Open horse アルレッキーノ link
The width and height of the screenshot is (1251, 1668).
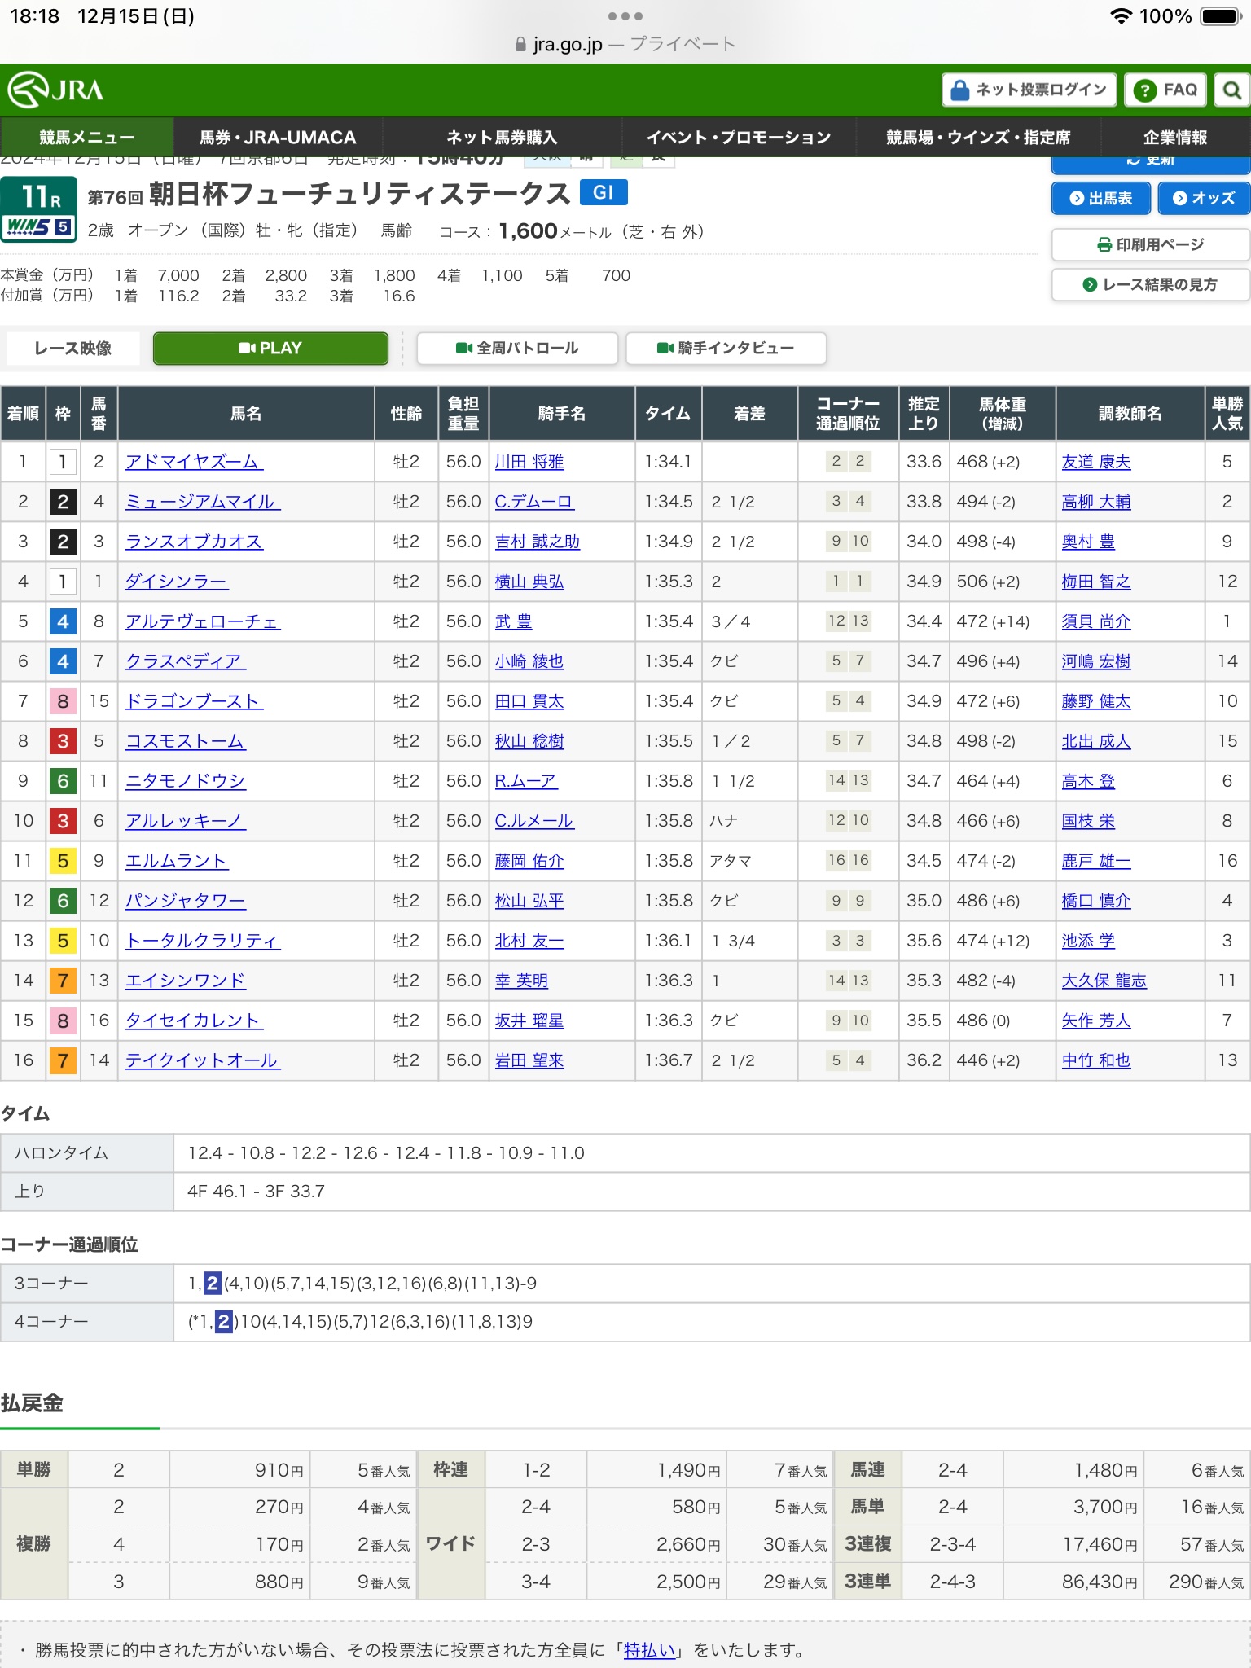[x=186, y=821]
